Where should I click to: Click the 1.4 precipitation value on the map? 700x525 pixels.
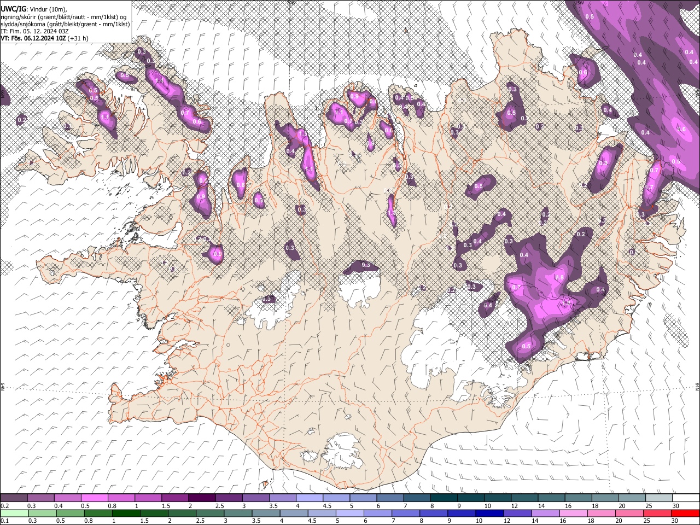[x=160, y=81]
